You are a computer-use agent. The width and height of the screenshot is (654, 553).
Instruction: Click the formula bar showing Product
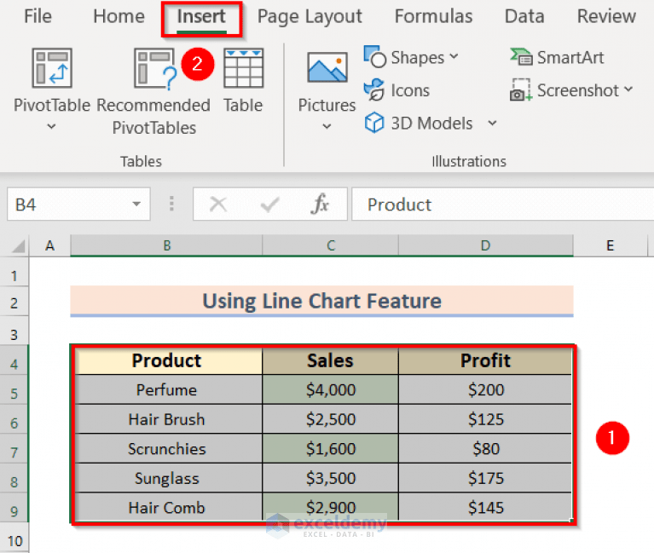[x=502, y=204]
